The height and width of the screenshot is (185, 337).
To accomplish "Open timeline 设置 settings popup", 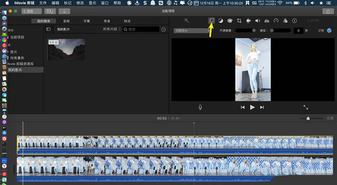I will click(x=330, y=118).
